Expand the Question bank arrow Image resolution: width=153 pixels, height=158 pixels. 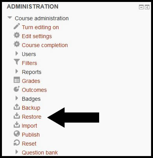pos(17,152)
